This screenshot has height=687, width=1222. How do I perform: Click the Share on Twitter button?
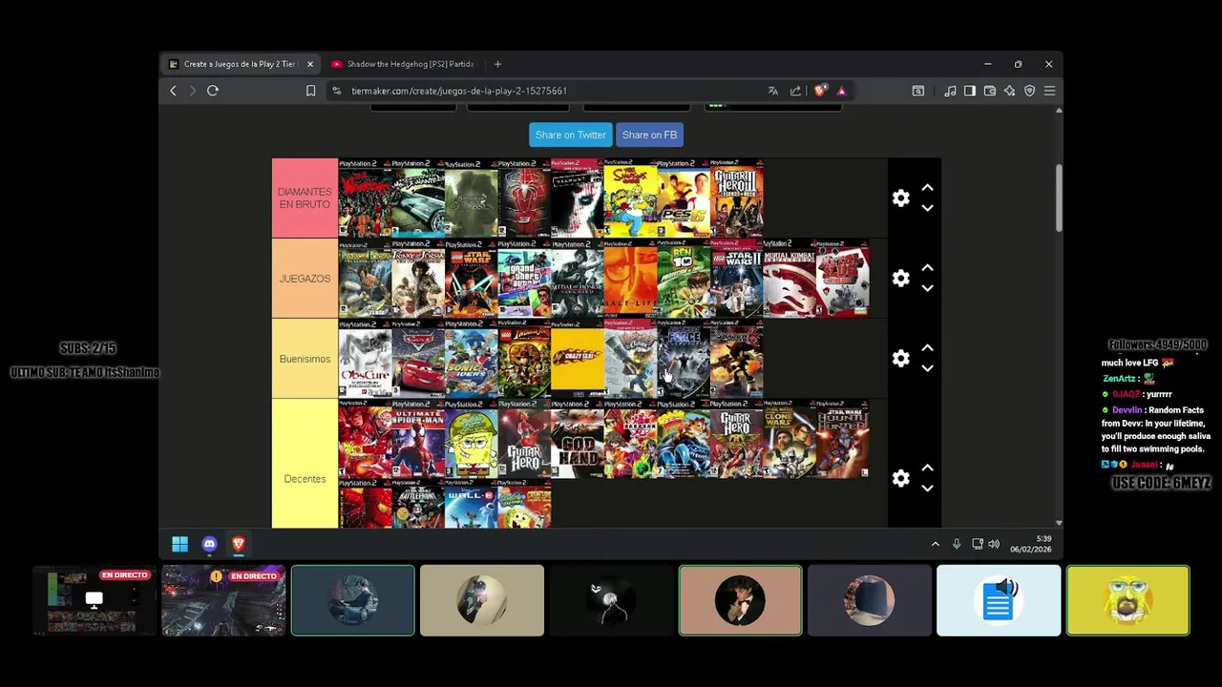click(570, 135)
